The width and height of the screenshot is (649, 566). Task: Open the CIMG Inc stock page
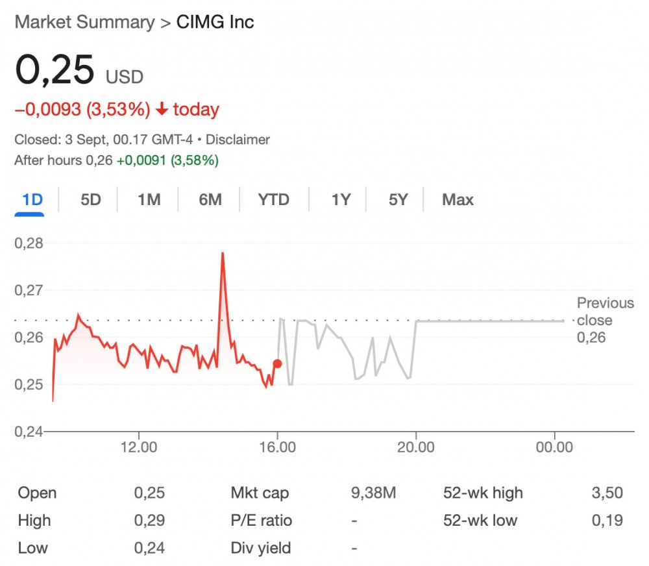tap(214, 22)
